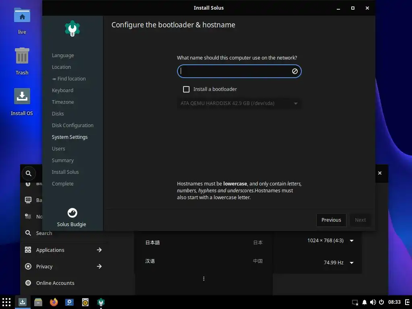Open the Trash desktop icon
The width and height of the screenshot is (412, 309).
(22, 56)
